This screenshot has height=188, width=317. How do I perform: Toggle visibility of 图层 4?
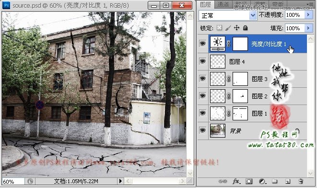click(x=202, y=61)
